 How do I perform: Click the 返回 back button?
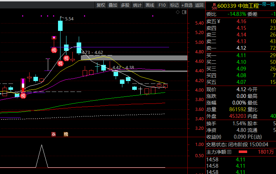click(x=199, y=5)
